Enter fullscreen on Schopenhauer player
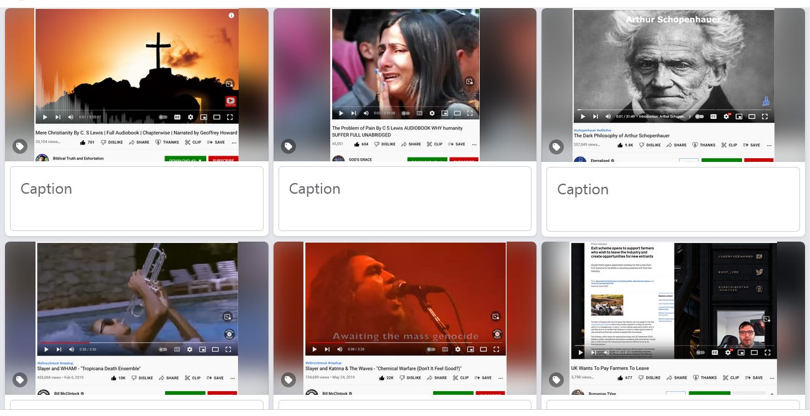 [x=765, y=116]
